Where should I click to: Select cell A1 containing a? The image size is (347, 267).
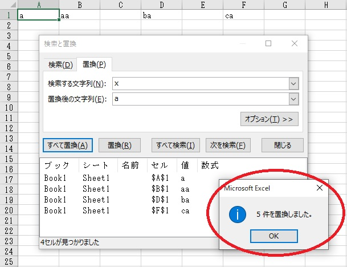point(38,15)
